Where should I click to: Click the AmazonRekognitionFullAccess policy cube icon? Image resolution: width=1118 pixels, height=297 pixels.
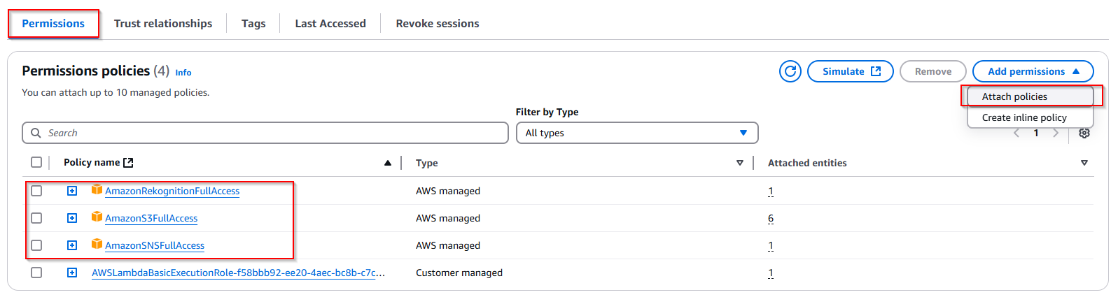[97, 190]
